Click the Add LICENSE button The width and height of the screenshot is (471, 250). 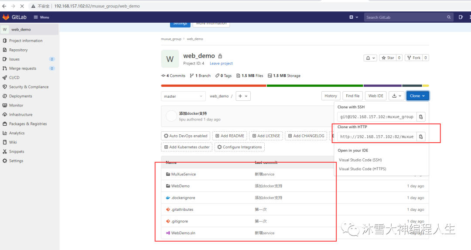click(266, 136)
